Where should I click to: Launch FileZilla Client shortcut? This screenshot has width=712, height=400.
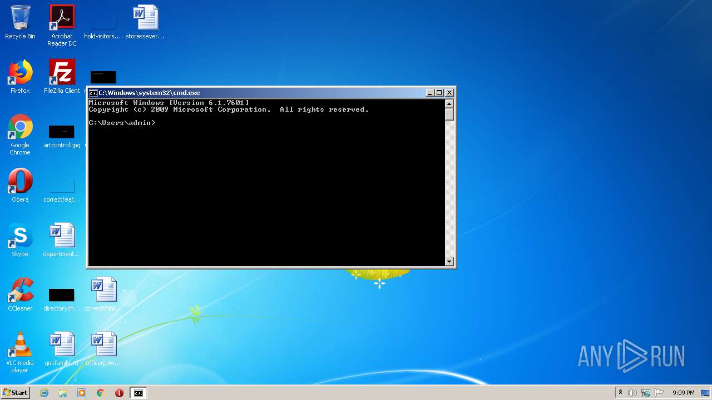62,77
